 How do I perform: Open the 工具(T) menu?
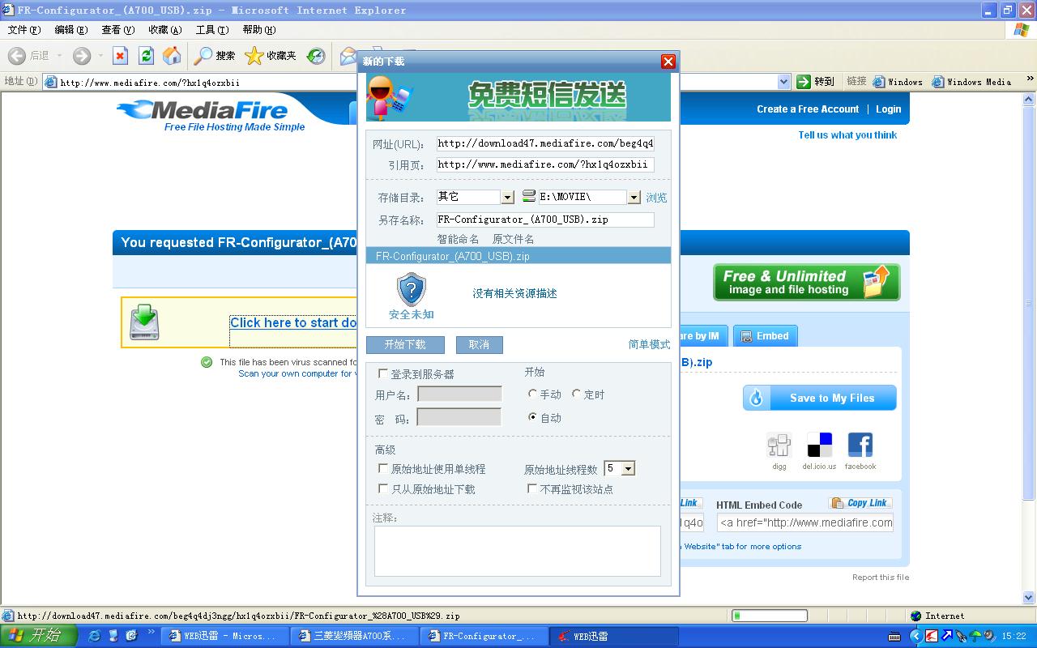click(x=211, y=30)
